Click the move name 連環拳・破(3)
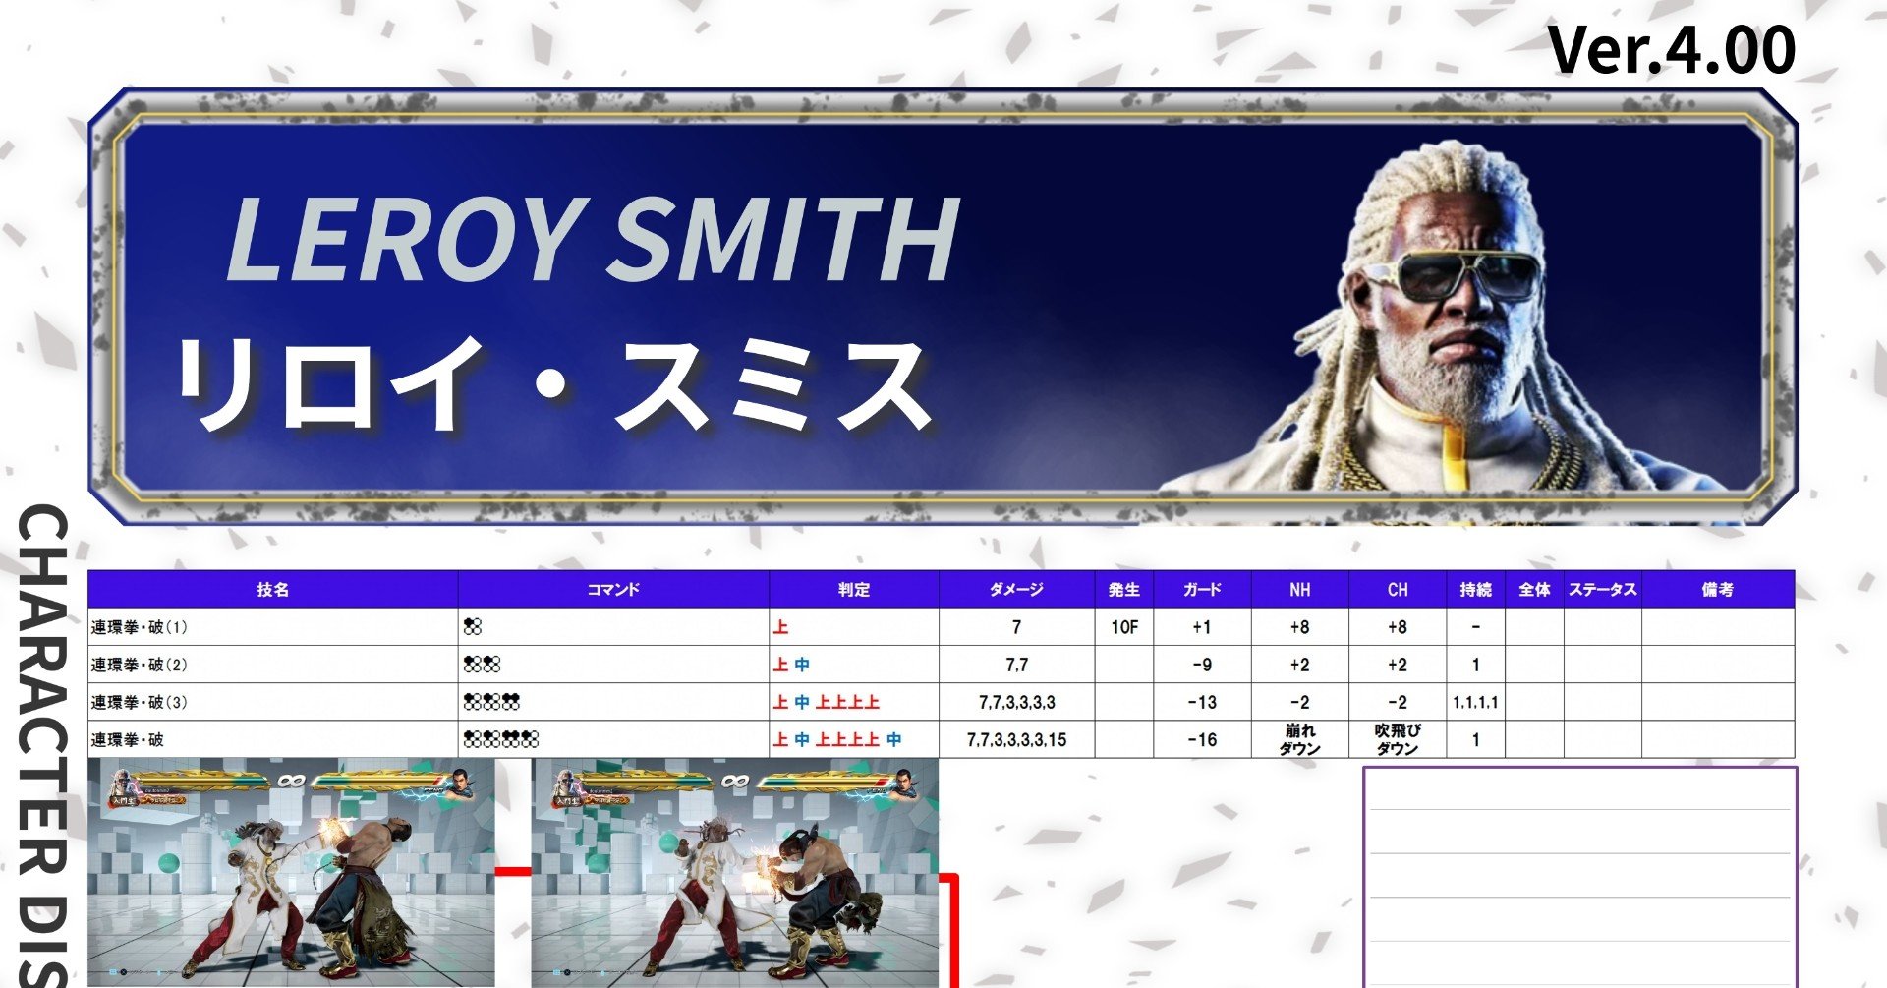Viewport: 1887px width, 988px height. [140, 702]
